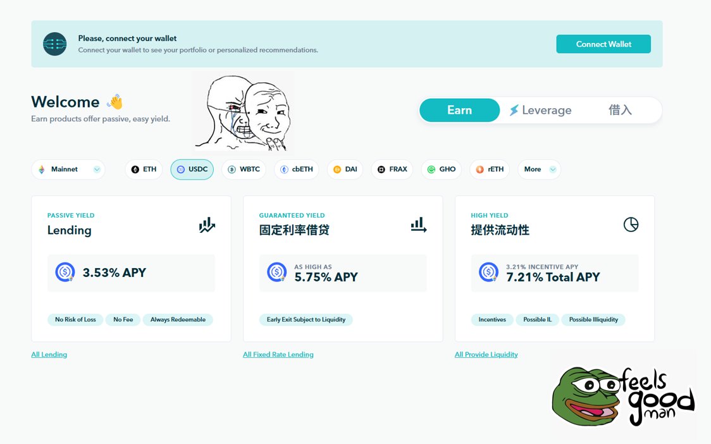The height and width of the screenshot is (444, 711).
Task: Switch to the 借入 tab
Action: (x=620, y=111)
